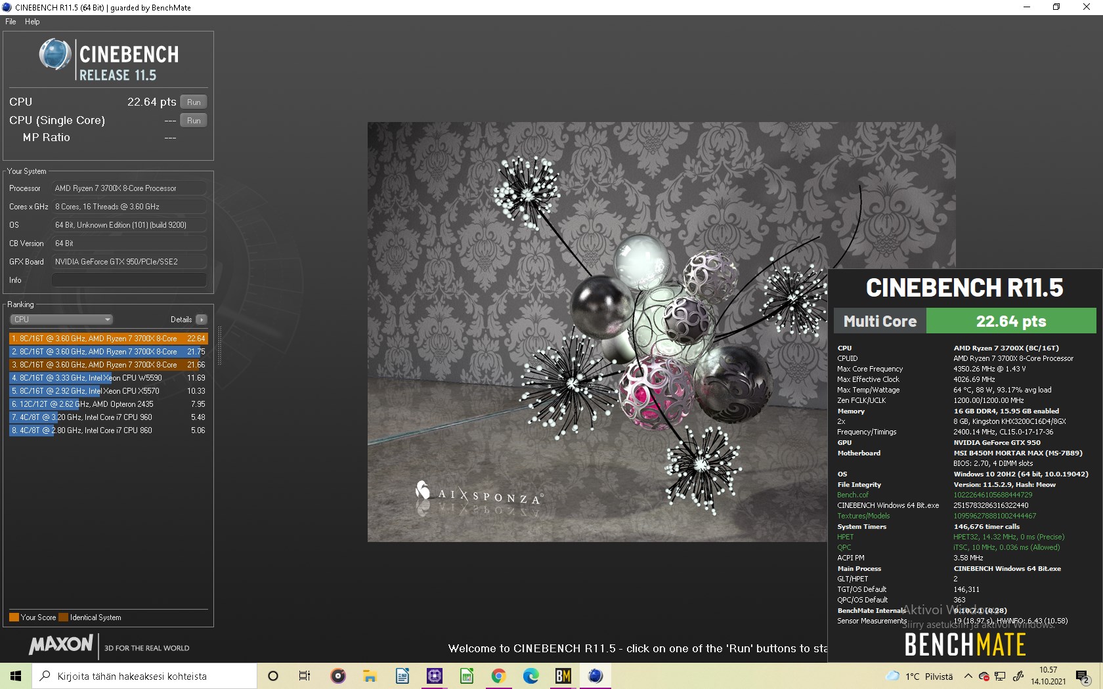This screenshot has width=1103, height=689.
Task: Click the brown Identical System legend swatch
Action: pos(63,617)
